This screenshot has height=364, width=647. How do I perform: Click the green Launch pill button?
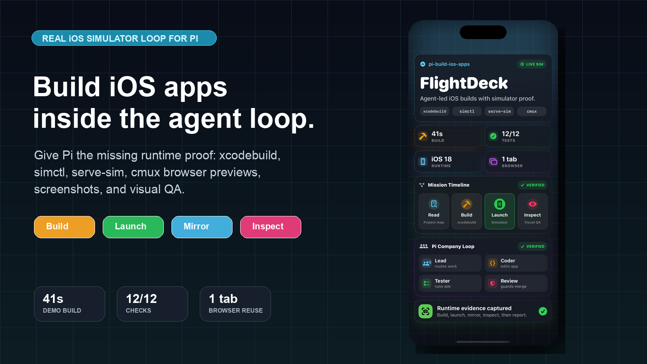[133, 227]
